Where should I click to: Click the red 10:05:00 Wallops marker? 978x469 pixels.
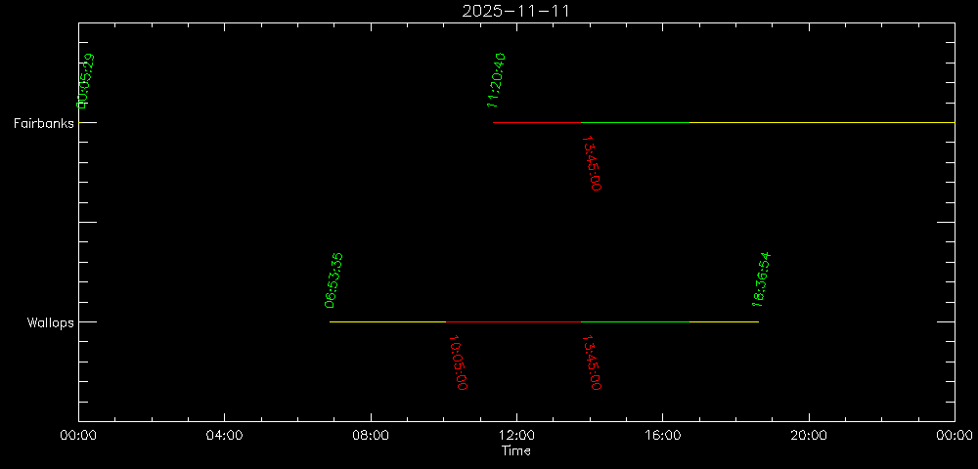click(x=457, y=362)
